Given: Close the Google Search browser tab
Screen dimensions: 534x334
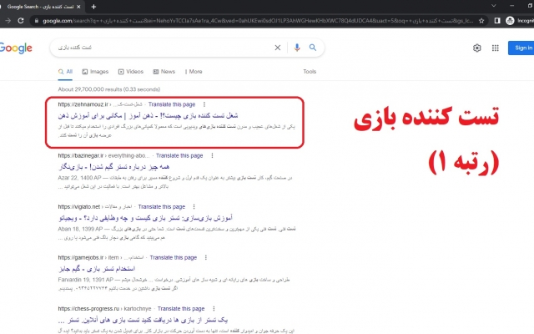Looking at the screenshot, I should click(x=78, y=7).
